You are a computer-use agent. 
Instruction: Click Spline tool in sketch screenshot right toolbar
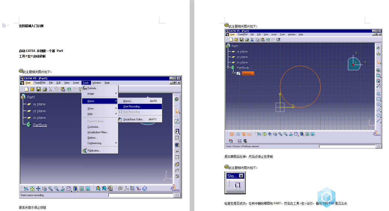point(378,110)
